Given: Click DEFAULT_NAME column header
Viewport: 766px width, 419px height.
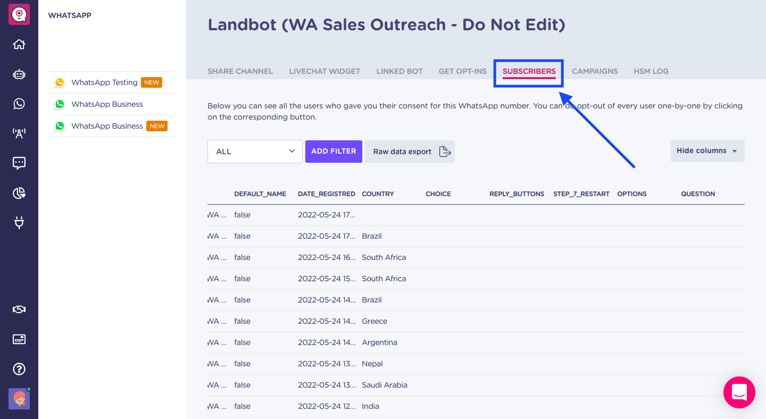Looking at the screenshot, I should click(260, 194).
